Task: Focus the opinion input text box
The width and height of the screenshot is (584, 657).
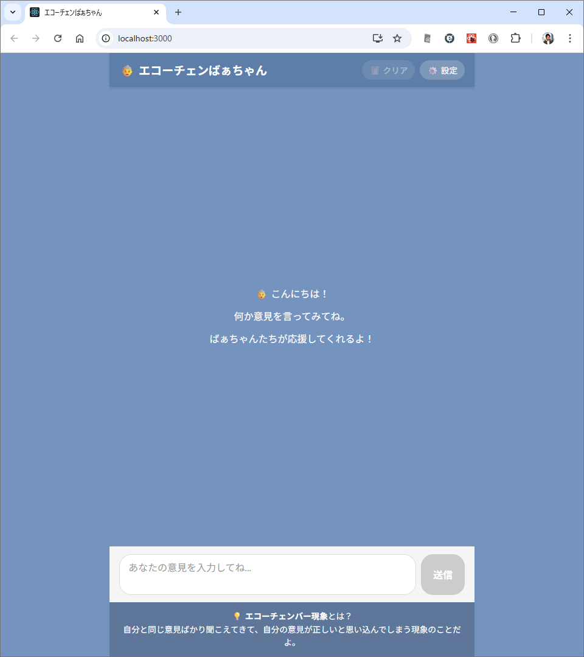Action: 268,574
